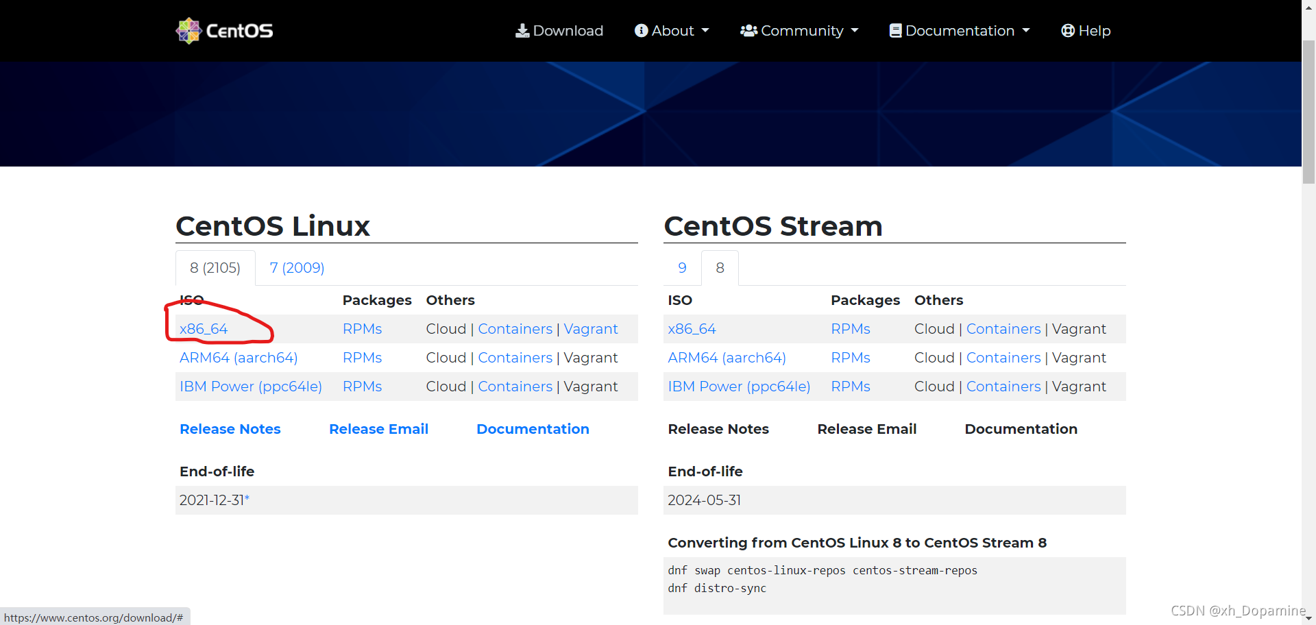1316x625 pixels.
Task: Click CentOS Stream Release Email text
Action: (x=867, y=429)
